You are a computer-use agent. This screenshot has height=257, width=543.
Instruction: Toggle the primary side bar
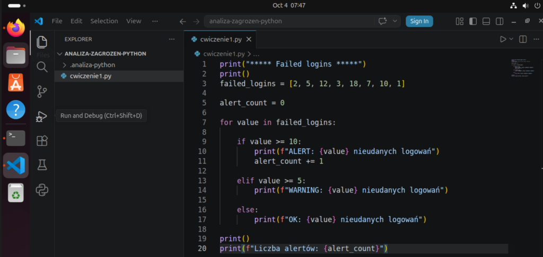[x=472, y=21]
